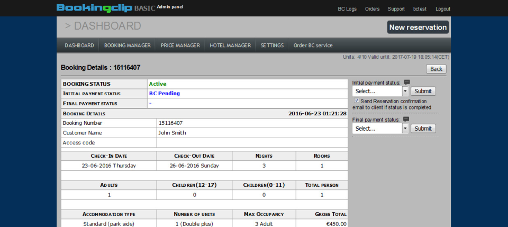Open the Price Manager menu
Viewport: 508px width, 227px height.
[x=180, y=46]
